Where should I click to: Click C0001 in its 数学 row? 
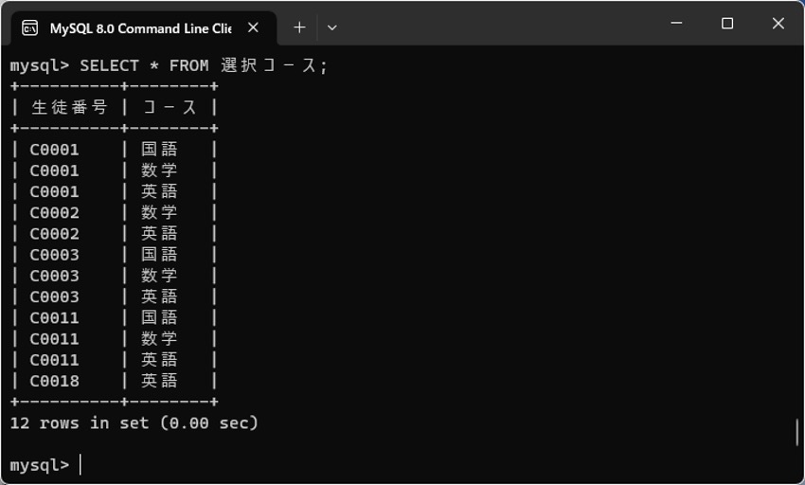pos(54,171)
